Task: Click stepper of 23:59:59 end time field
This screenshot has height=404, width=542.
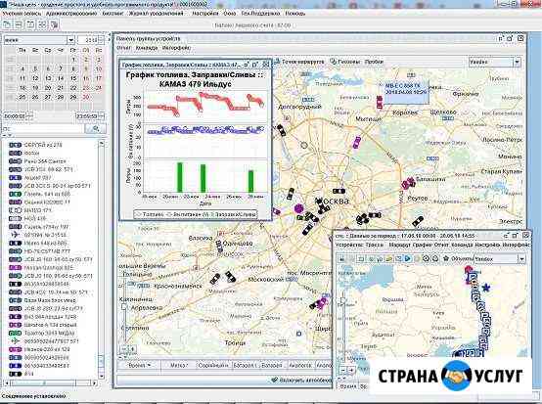Action: [x=102, y=116]
